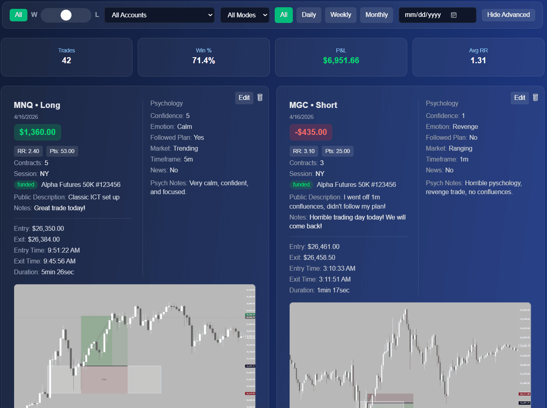Click the Avg RR 1.31 stat card
547x408 pixels.
pyautogui.click(x=479, y=57)
